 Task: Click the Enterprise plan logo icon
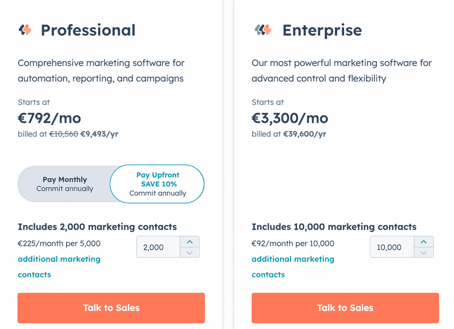[263, 30]
